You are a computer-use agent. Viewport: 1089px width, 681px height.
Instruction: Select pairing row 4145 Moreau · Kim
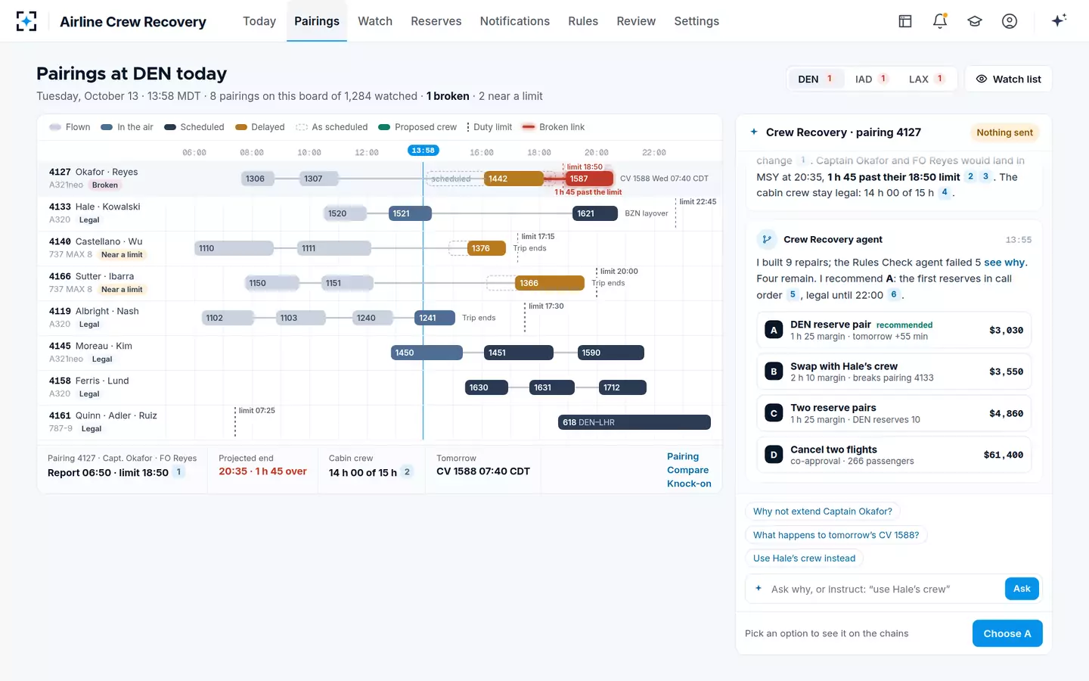point(380,353)
